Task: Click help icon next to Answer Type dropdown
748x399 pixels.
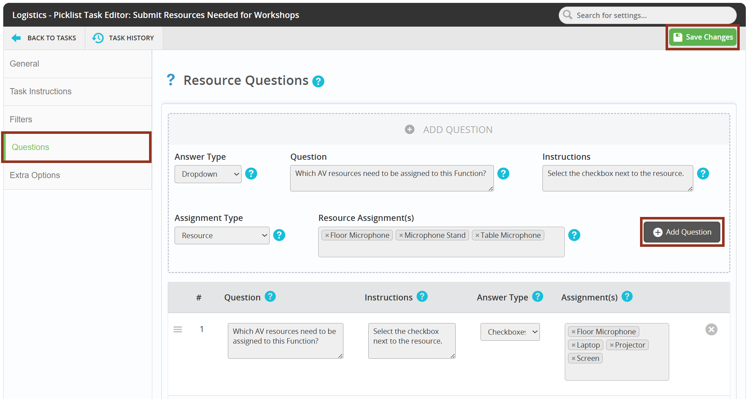Action: tap(251, 174)
